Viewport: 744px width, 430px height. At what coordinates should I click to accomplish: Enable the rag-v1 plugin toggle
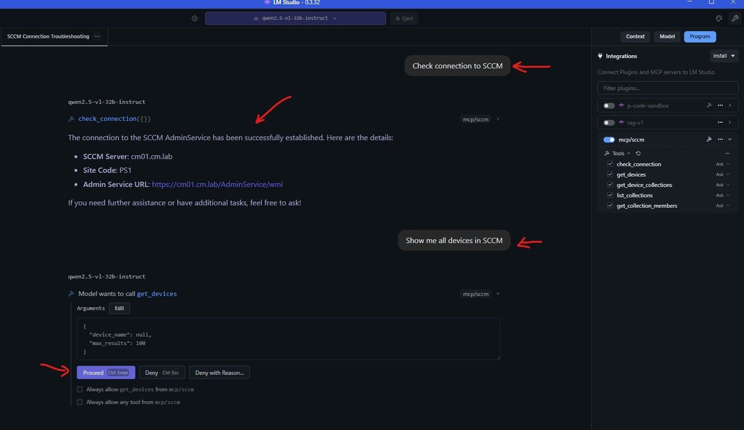(x=609, y=123)
